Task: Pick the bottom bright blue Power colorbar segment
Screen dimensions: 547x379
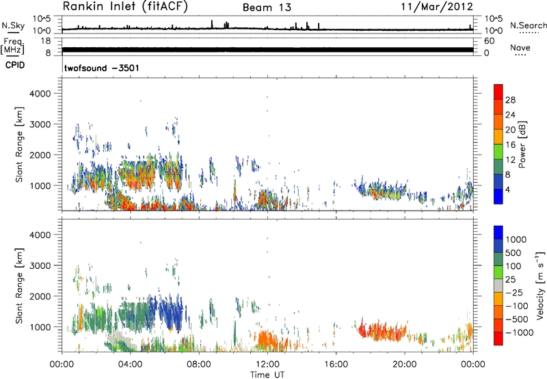Action: [498, 196]
